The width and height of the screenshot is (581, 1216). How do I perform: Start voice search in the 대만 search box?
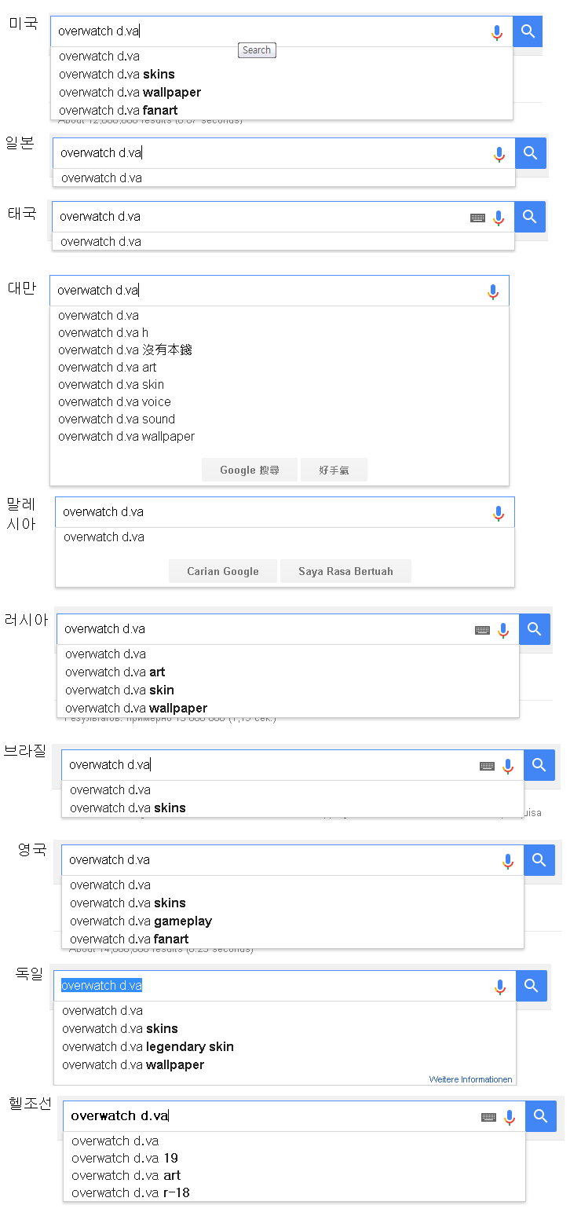click(493, 291)
